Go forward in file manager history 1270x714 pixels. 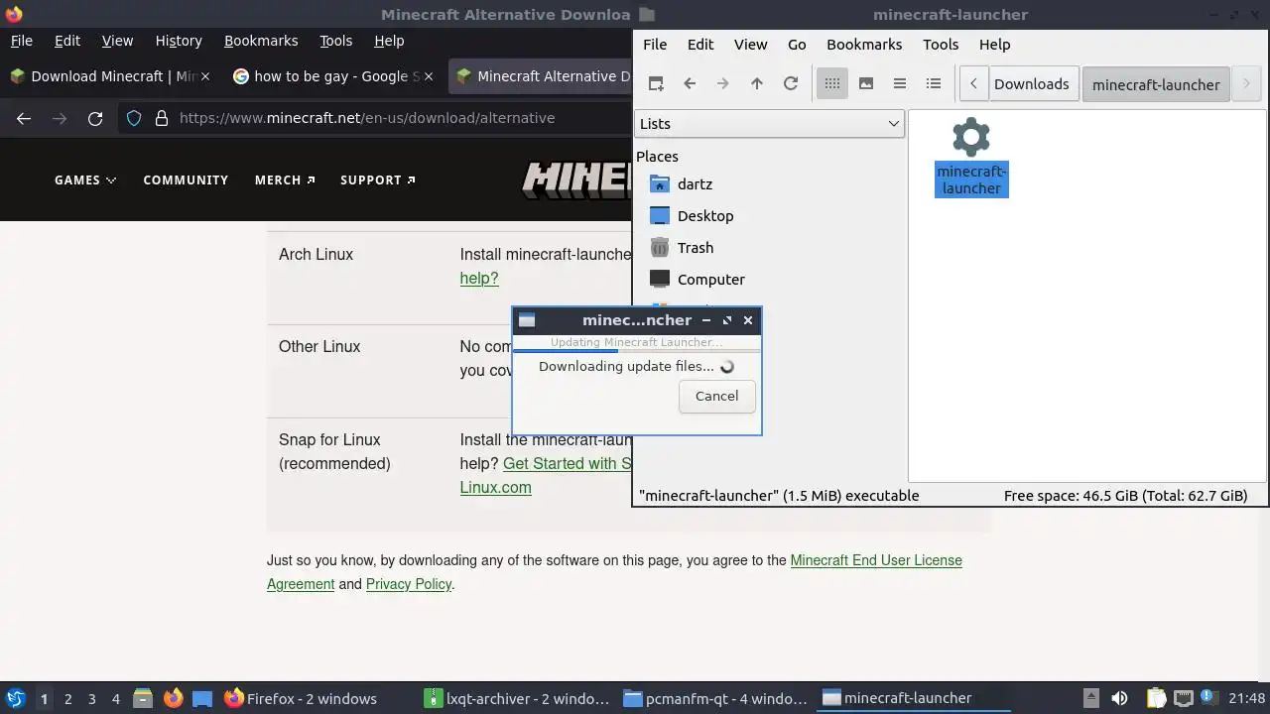coord(723,83)
